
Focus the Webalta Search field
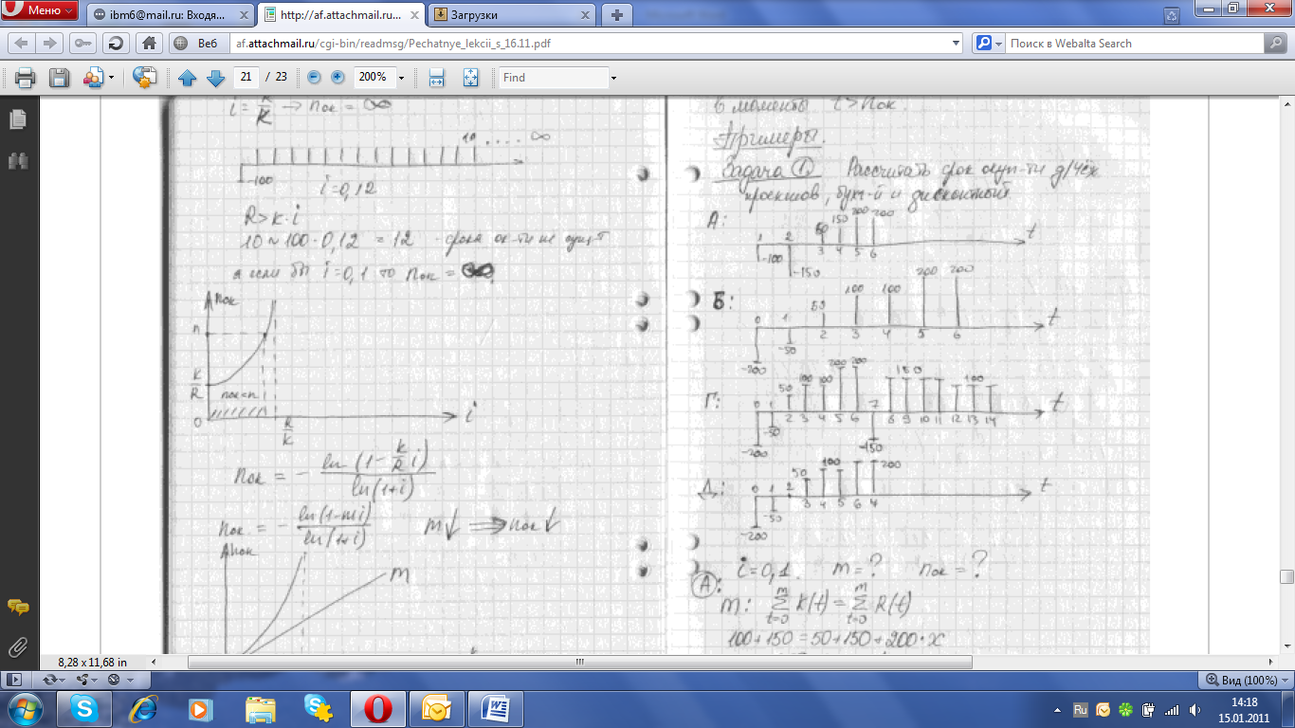[x=1134, y=44]
